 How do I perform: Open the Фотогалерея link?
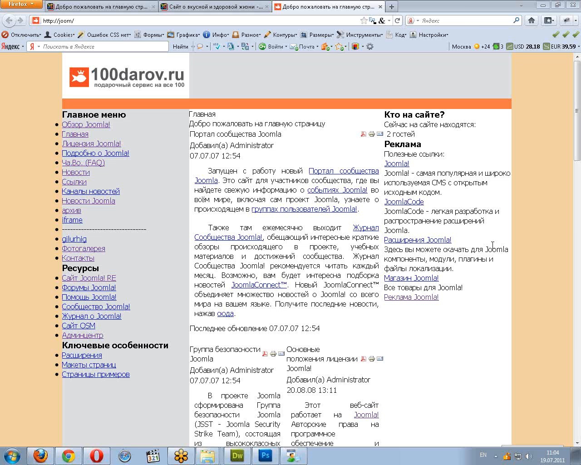point(84,248)
